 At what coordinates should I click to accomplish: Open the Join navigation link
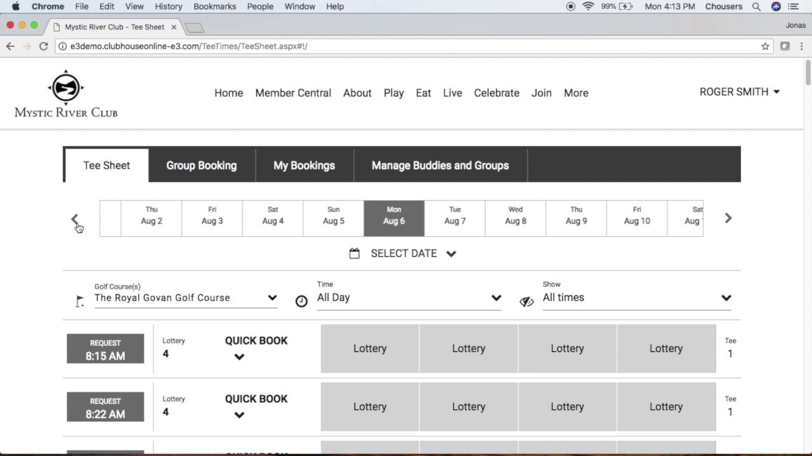[x=541, y=92]
